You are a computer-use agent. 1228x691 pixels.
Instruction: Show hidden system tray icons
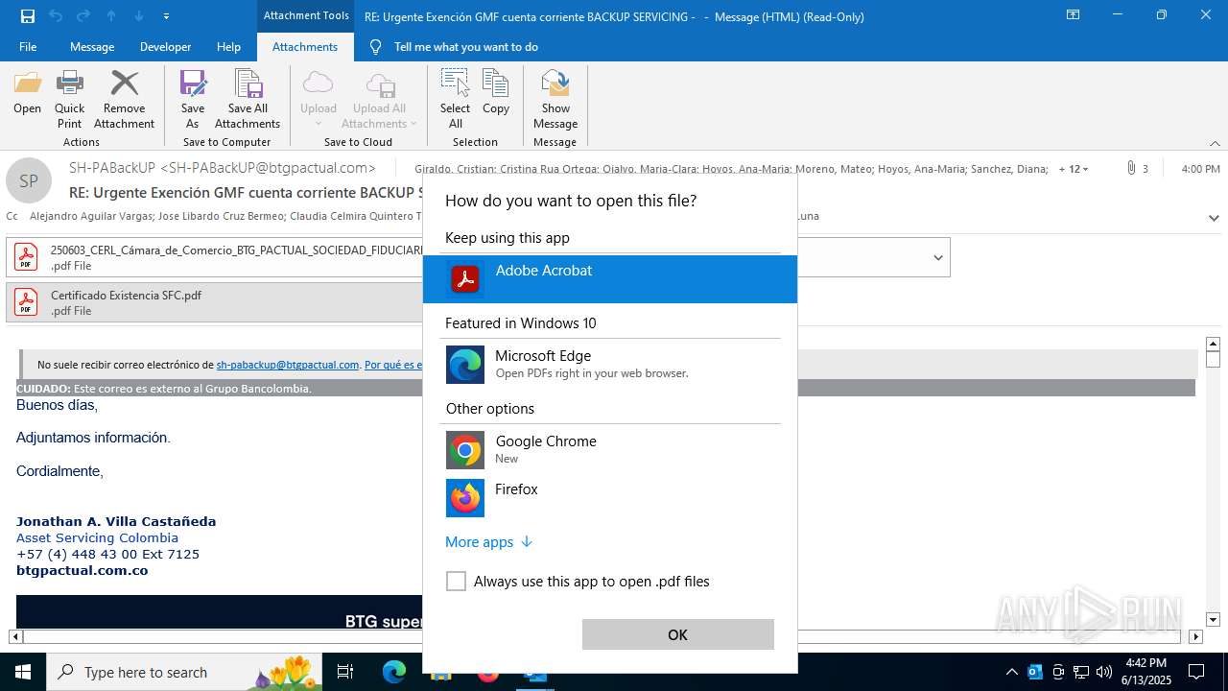[1011, 672]
